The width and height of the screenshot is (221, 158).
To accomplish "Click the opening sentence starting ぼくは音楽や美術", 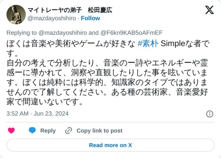I will (x=108, y=48).
